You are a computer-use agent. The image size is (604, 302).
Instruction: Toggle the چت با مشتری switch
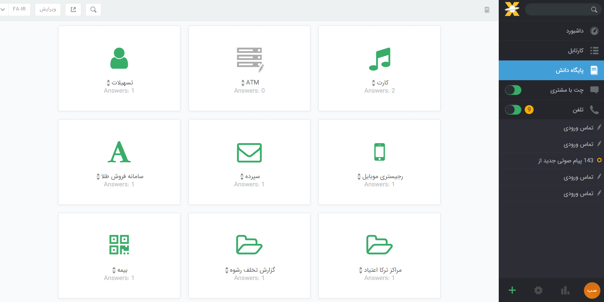(x=513, y=90)
